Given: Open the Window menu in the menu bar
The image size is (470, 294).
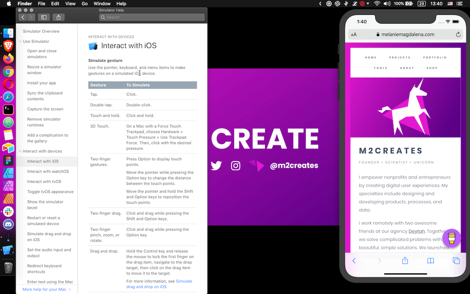Looking at the screenshot, I should coord(102,3).
